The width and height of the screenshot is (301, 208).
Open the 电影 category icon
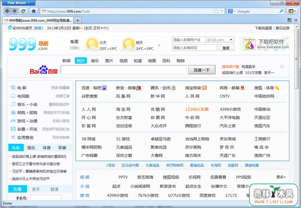[x=13, y=88]
